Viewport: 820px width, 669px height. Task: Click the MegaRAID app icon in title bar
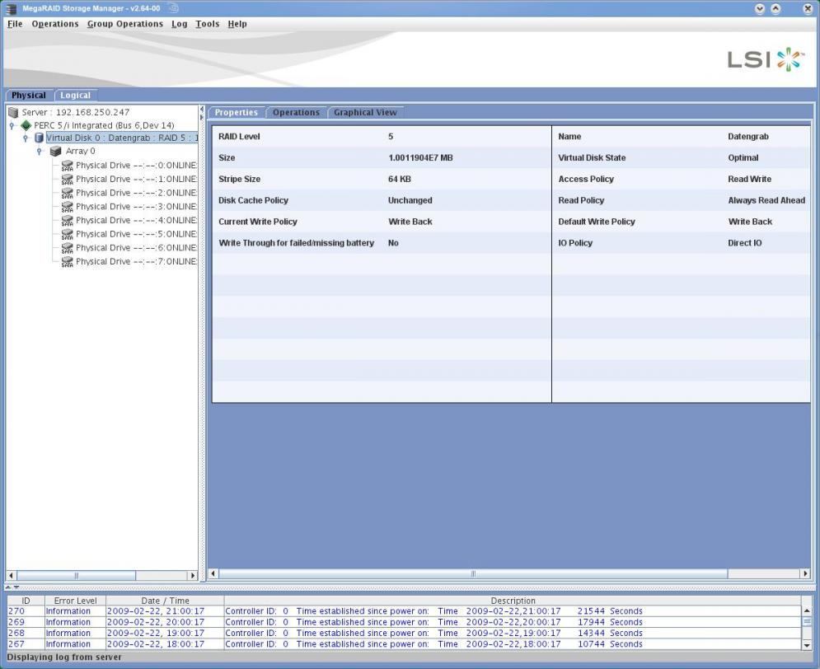[x=11, y=8]
